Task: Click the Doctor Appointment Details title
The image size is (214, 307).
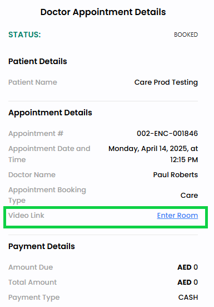Action: pos(103,12)
